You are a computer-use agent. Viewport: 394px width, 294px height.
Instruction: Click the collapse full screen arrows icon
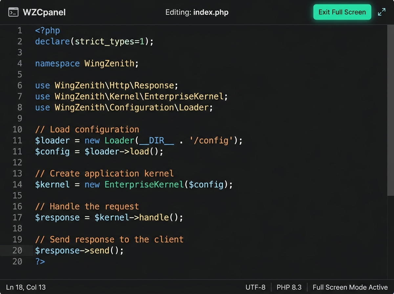click(382, 12)
